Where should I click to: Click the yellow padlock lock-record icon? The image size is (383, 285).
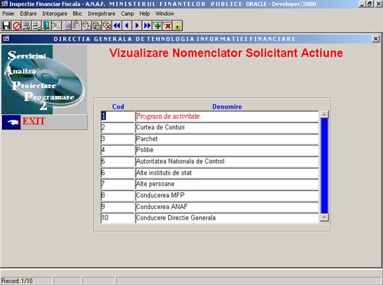coord(177,26)
